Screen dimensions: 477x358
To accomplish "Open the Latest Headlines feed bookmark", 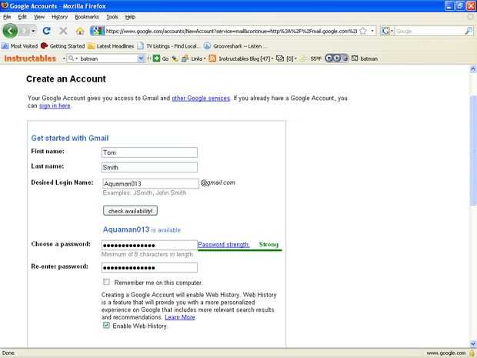I will [111, 46].
